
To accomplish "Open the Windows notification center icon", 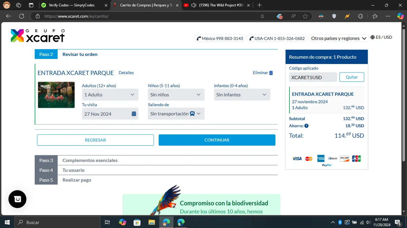I will 398,223.
